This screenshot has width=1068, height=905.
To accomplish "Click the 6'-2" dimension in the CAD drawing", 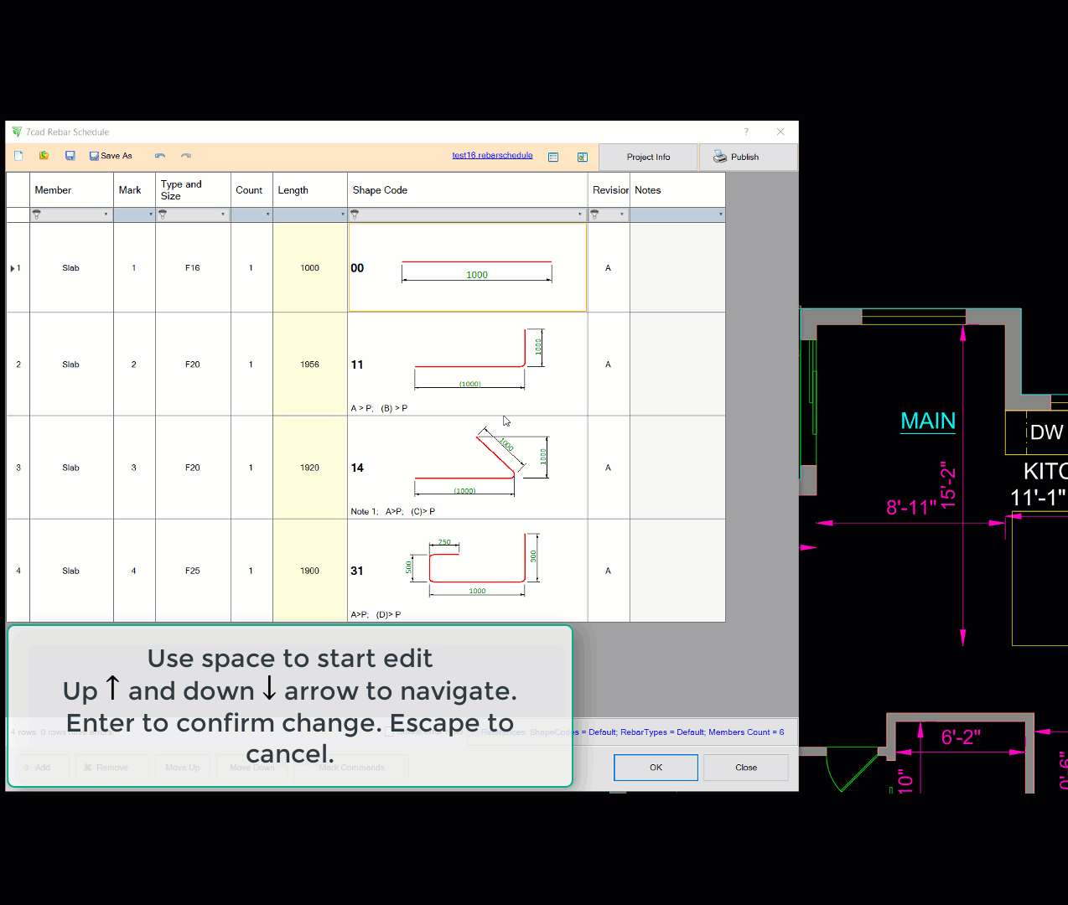I will point(961,737).
